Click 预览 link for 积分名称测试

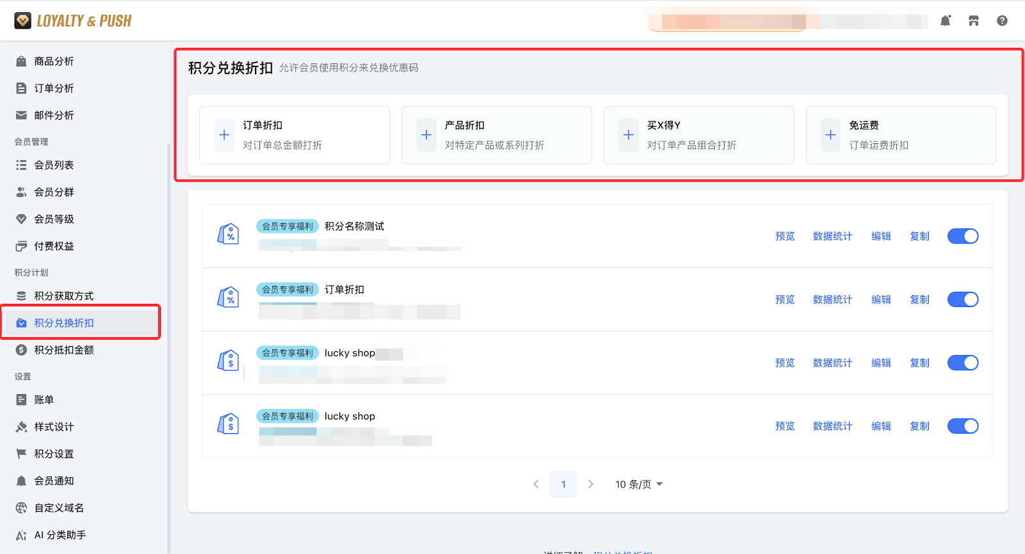785,236
